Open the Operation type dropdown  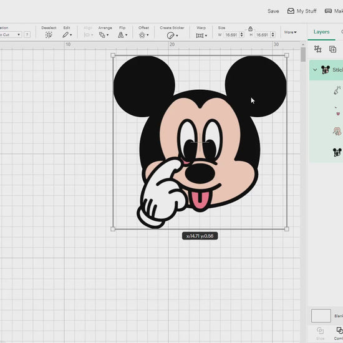[11, 34]
